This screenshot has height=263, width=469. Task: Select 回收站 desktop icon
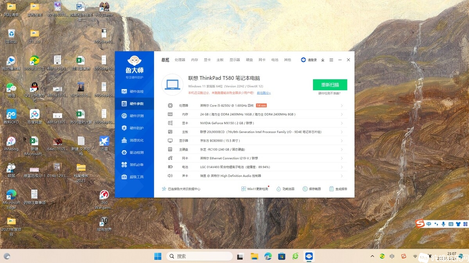tap(11, 36)
